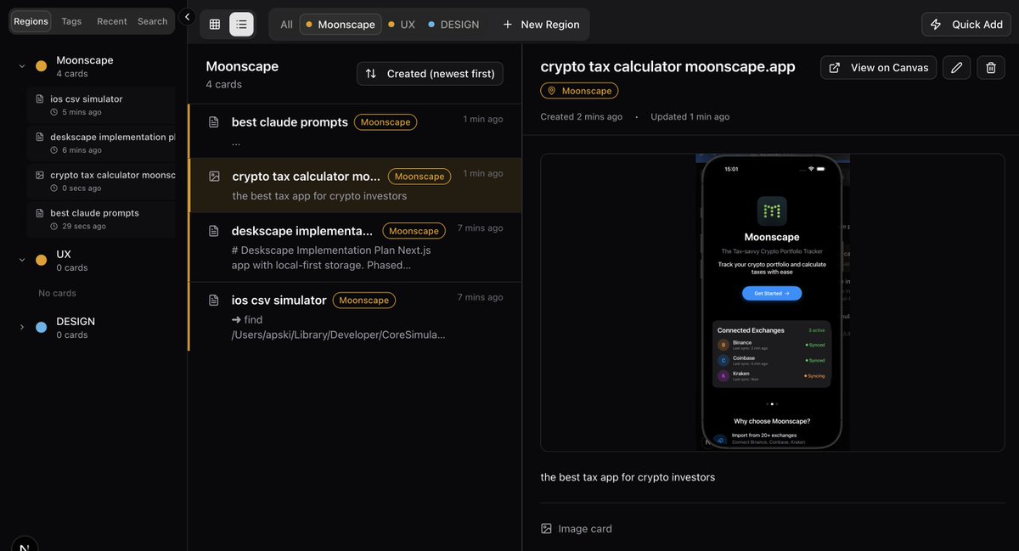Select crypto tax calculator card in list
Viewport: 1019px width, 551px height.
pyautogui.click(x=355, y=185)
